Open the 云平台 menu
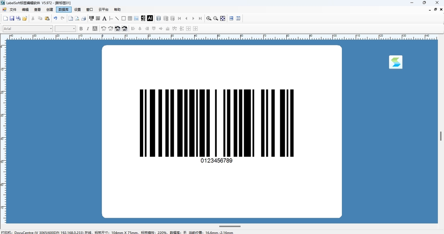This screenshot has height=234, width=444. [103, 10]
